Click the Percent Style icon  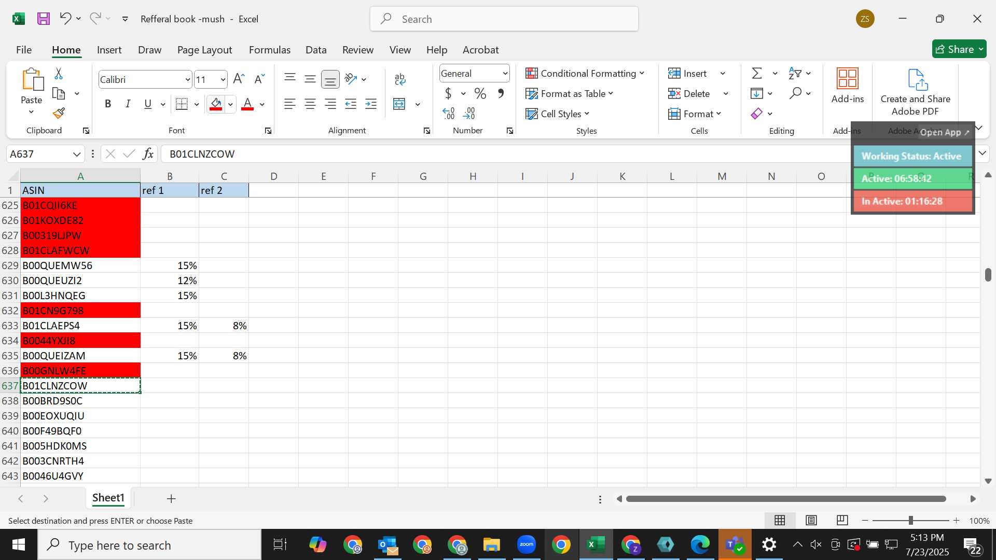(x=480, y=93)
